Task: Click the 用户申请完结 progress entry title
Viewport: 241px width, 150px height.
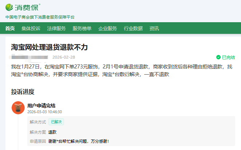Action: point(41,106)
